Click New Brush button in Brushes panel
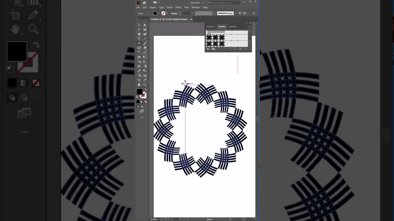 [x=240, y=49]
